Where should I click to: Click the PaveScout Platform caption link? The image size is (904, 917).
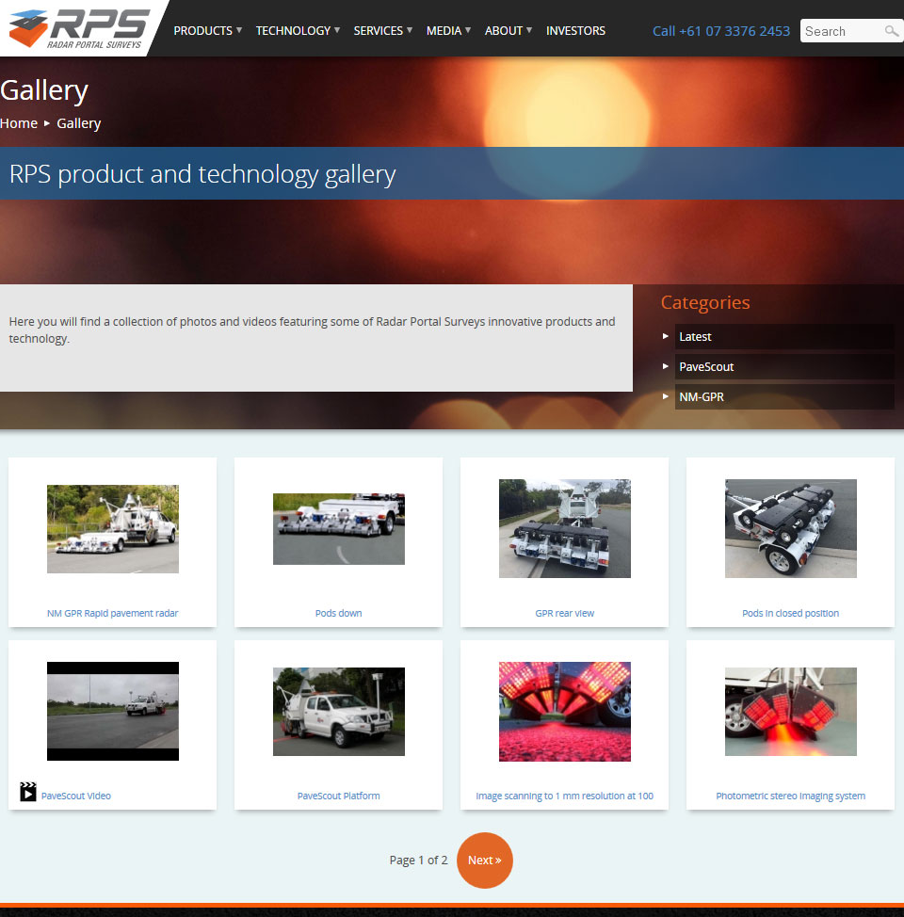[338, 796]
